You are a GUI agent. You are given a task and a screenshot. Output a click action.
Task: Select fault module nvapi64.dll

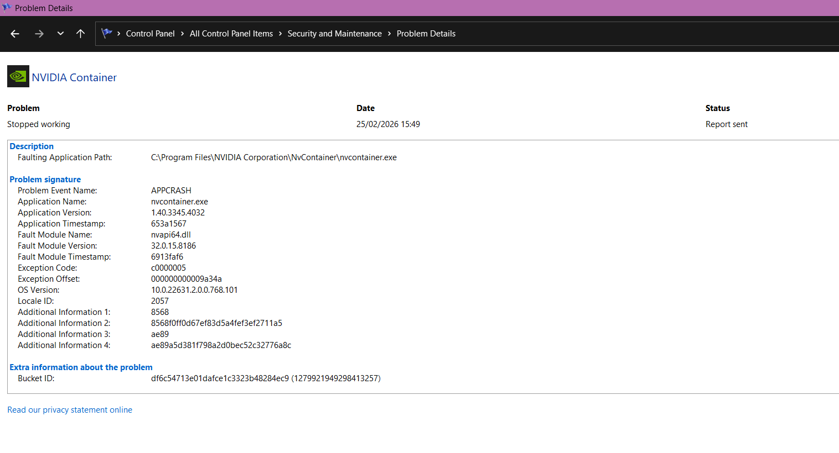click(171, 235)
